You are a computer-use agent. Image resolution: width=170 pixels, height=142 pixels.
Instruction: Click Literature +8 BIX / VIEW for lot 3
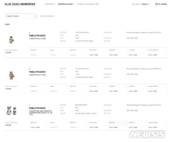133,127
